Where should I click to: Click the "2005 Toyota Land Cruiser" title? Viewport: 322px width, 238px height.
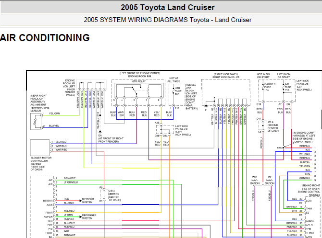click(x=167, y=8)
